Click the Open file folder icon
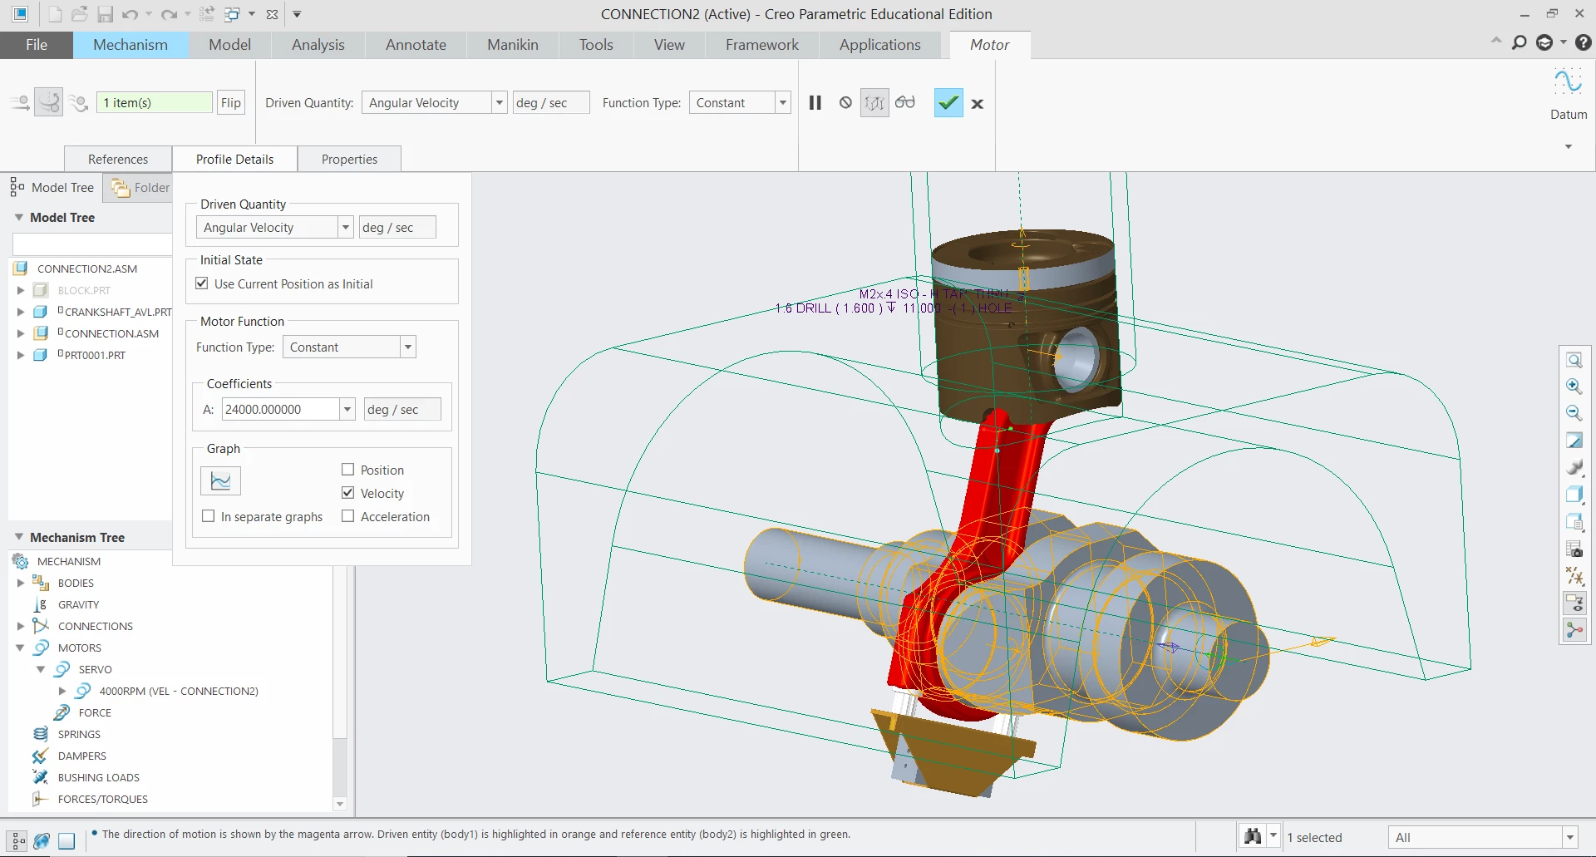The width and height of the screenshot is (1596, 857). coord(80,14)
